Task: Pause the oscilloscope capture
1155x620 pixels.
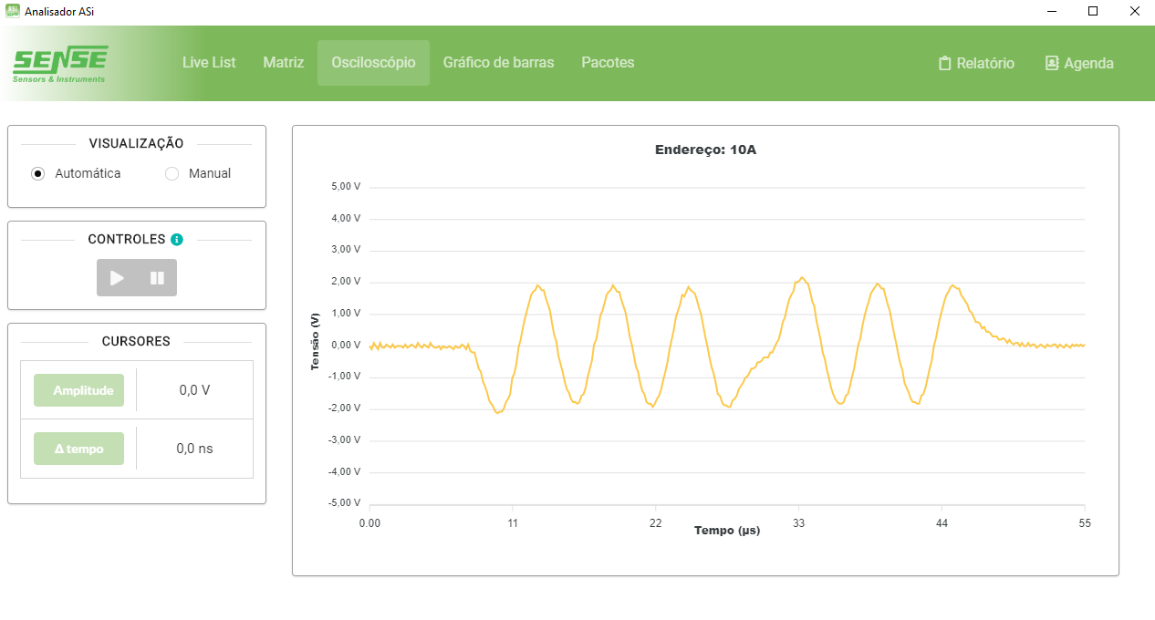Action: coord(157,278)
